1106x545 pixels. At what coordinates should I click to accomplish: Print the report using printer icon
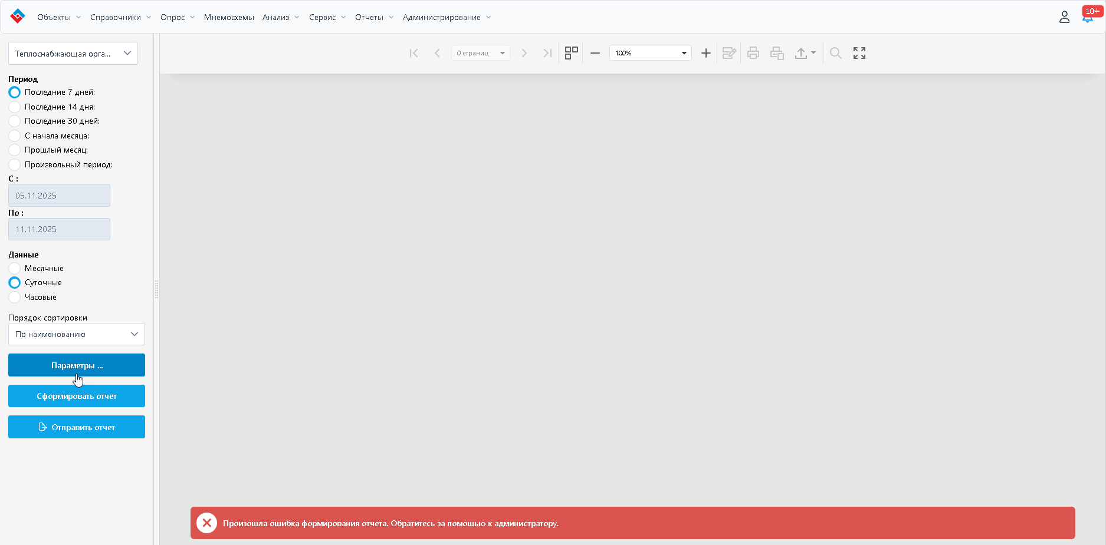753,53
